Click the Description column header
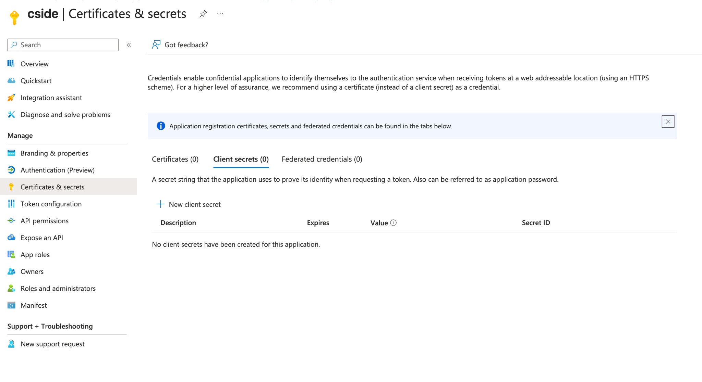This screenshot has width=702, height=382. point(178,223)
